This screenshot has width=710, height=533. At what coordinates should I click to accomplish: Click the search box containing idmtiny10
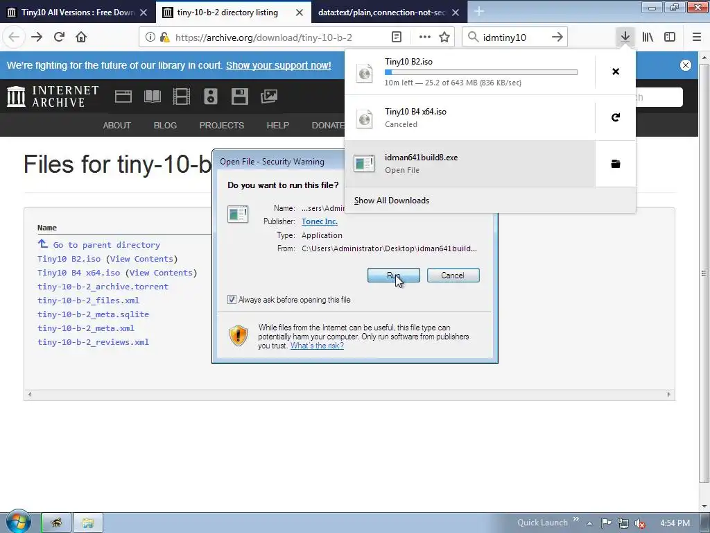(x=514, y=37)
